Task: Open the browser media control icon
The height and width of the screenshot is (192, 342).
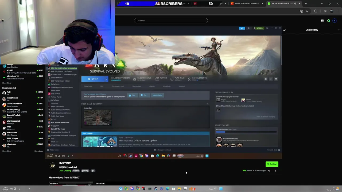Action: (325, 11)
